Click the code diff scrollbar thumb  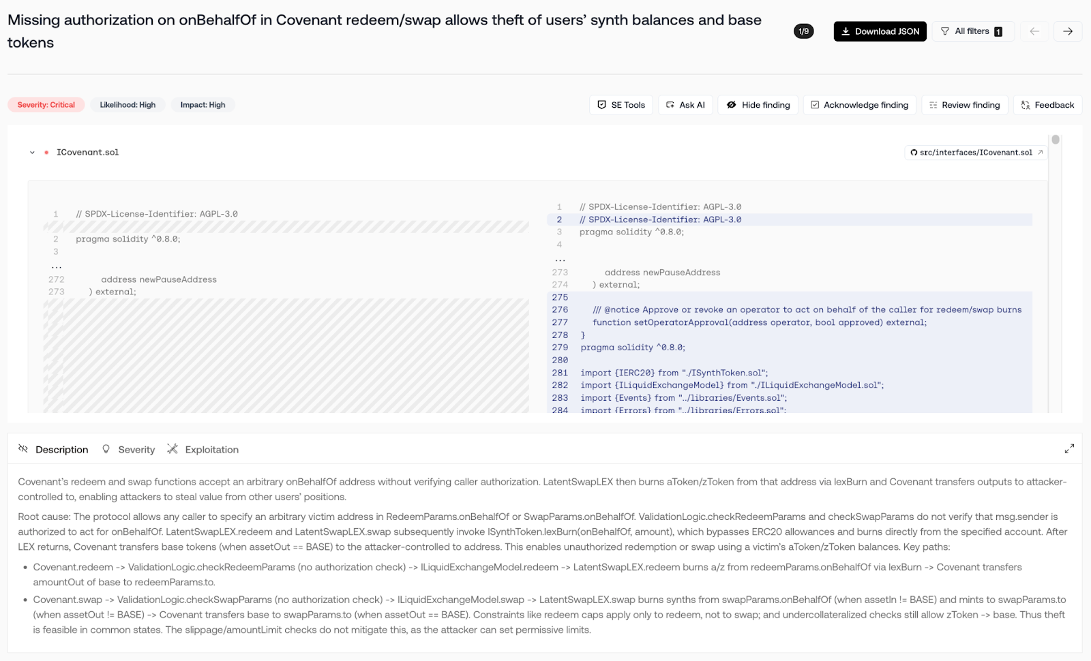coord(1056,140)
